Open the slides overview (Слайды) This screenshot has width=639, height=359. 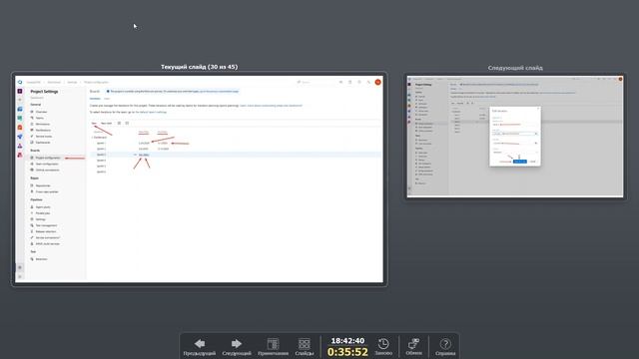(304, 347)
